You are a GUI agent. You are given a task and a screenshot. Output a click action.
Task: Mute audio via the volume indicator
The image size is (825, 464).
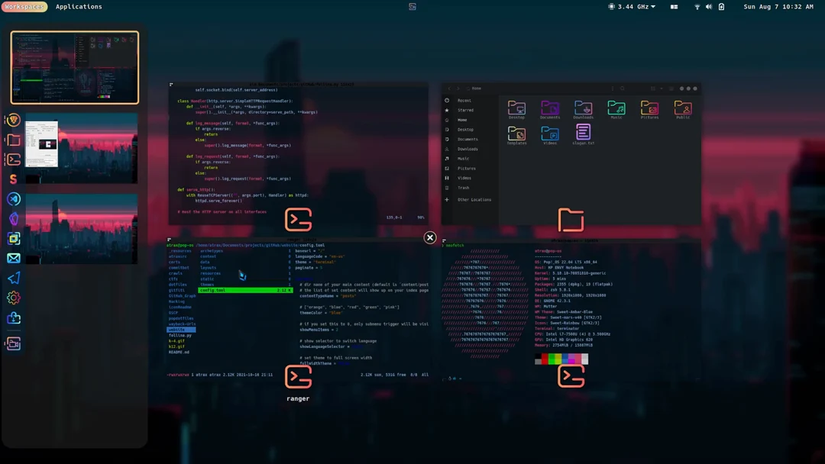(709, 6)
